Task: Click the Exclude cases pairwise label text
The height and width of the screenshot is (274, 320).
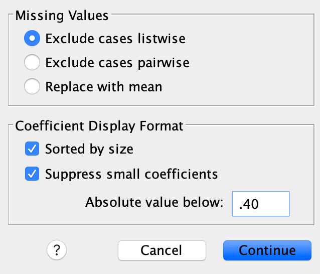Action: [117, 62]
